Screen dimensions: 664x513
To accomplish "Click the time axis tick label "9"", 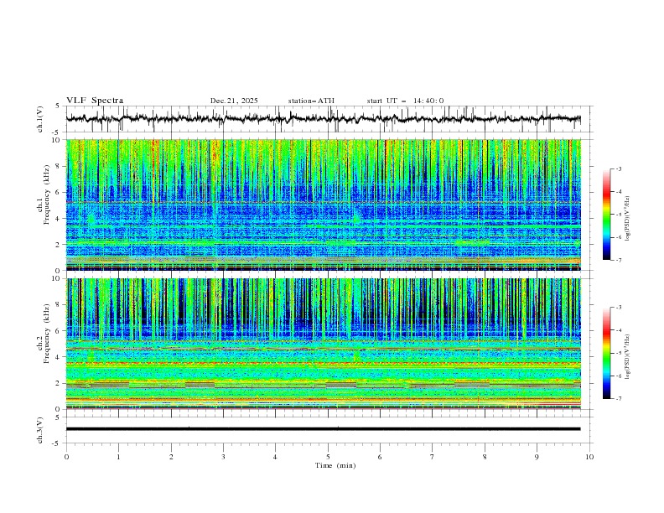I will click(x=537, y=457).
